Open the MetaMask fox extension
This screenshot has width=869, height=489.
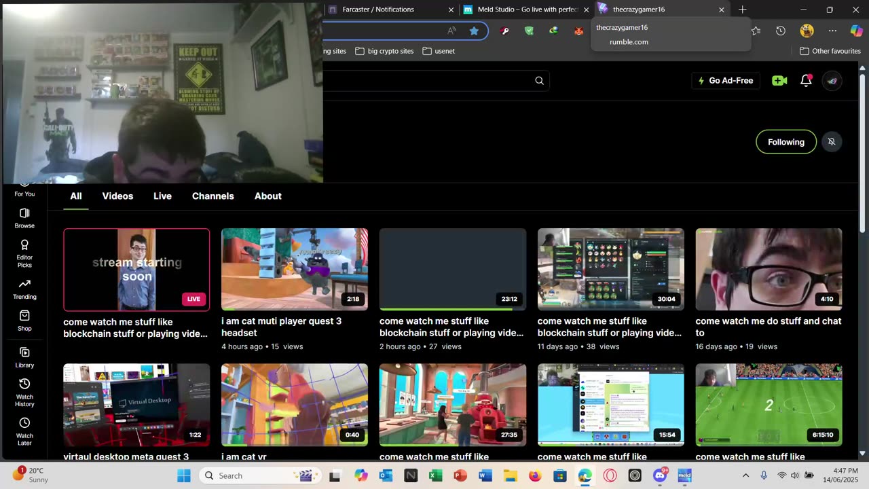point(578,31)
